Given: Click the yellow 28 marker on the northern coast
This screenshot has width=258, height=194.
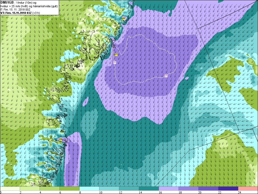Looking at the screenshot, I should pyautogui.click(x=123, y=18).
